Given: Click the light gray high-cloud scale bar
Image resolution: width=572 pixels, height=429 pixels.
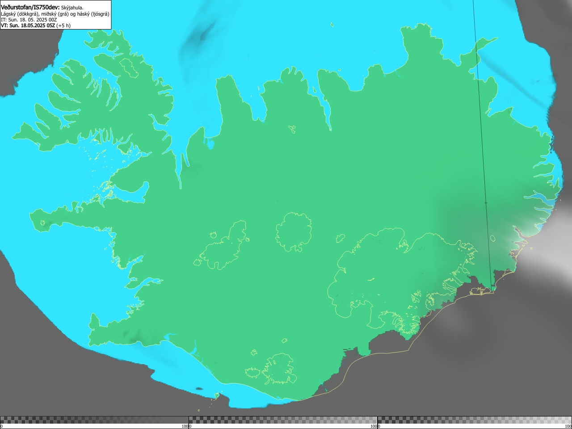Looking at the screenshot, I should (x=475, y=420).
